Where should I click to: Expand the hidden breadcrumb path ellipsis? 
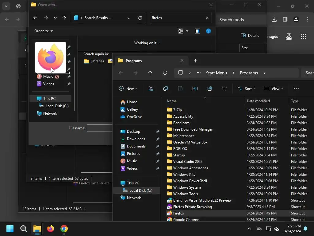pyautogui.click(x=198, y=73)
